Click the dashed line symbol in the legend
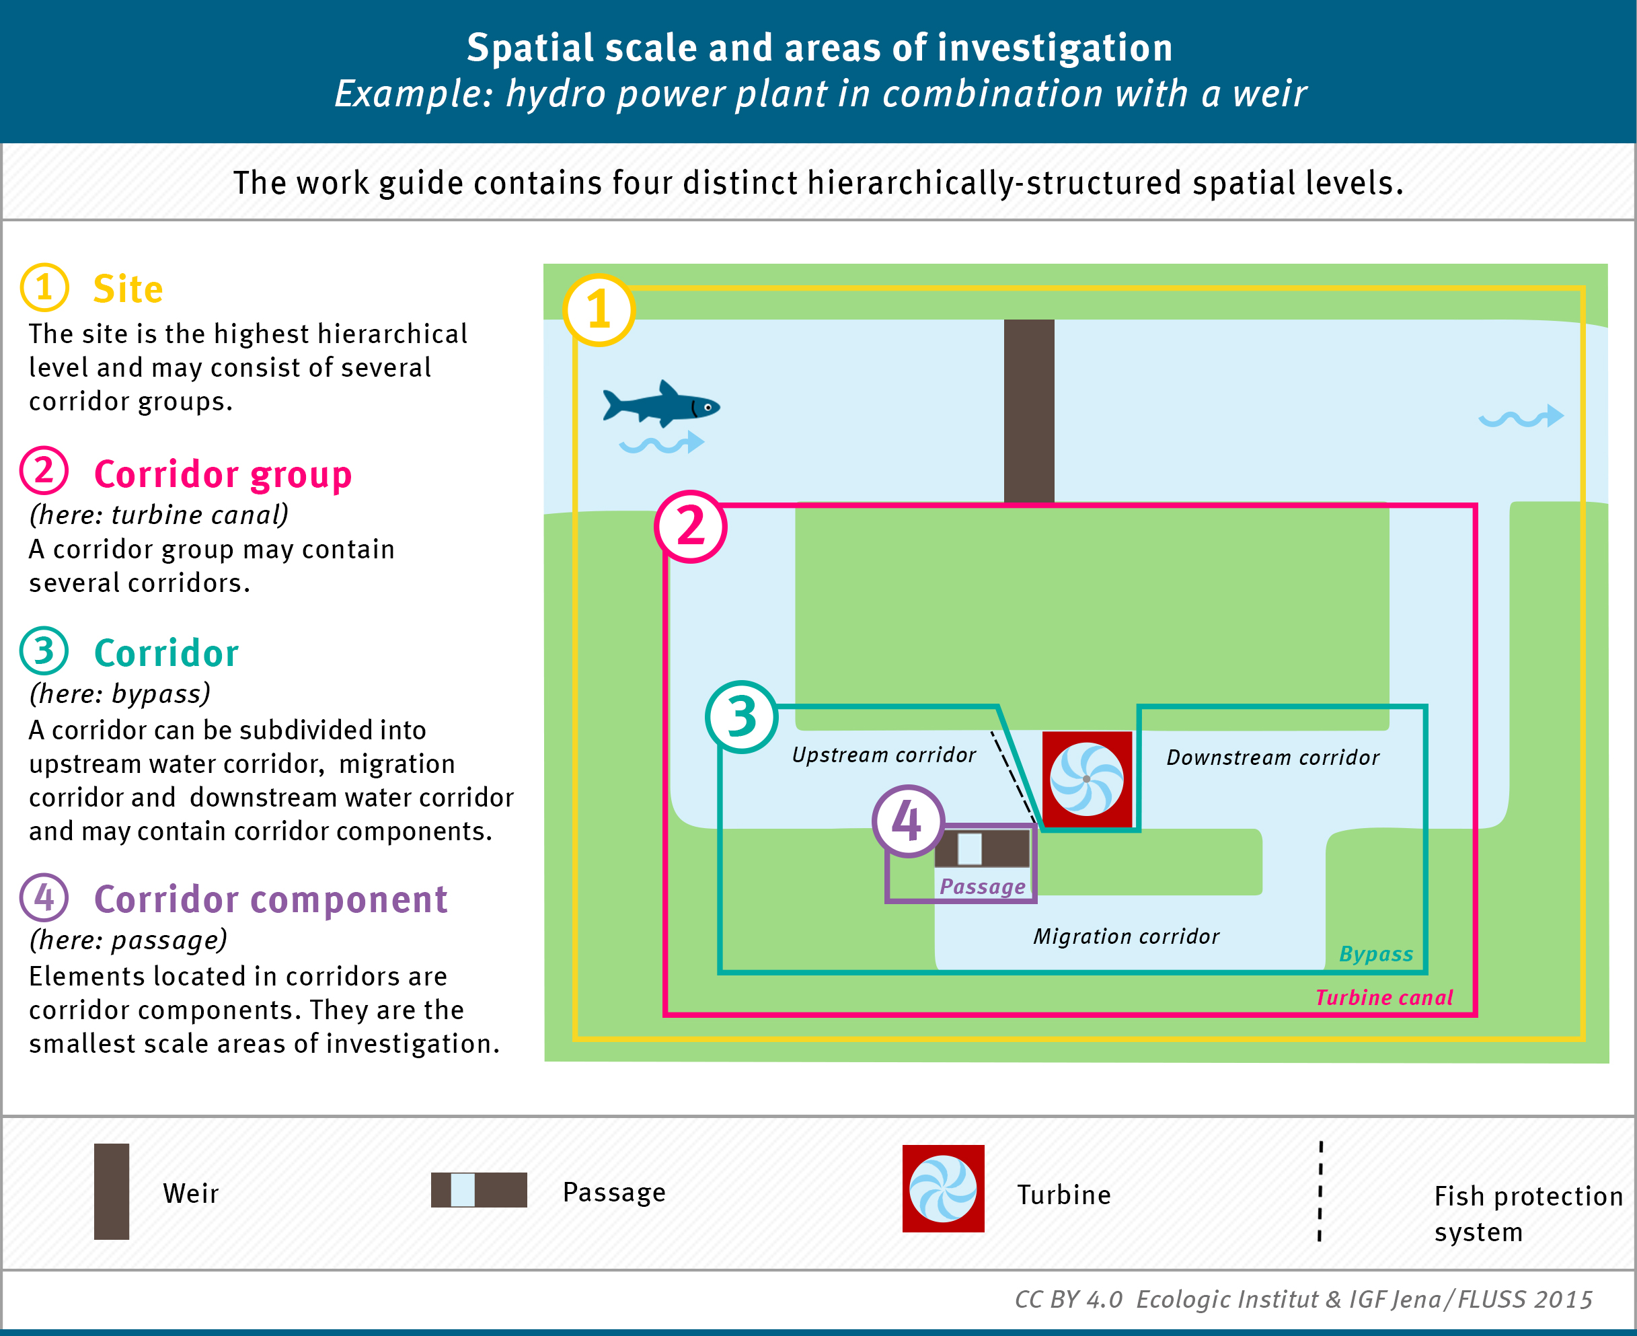This screenshot has width=1637, height=1336. (x=1320, y=1191)
